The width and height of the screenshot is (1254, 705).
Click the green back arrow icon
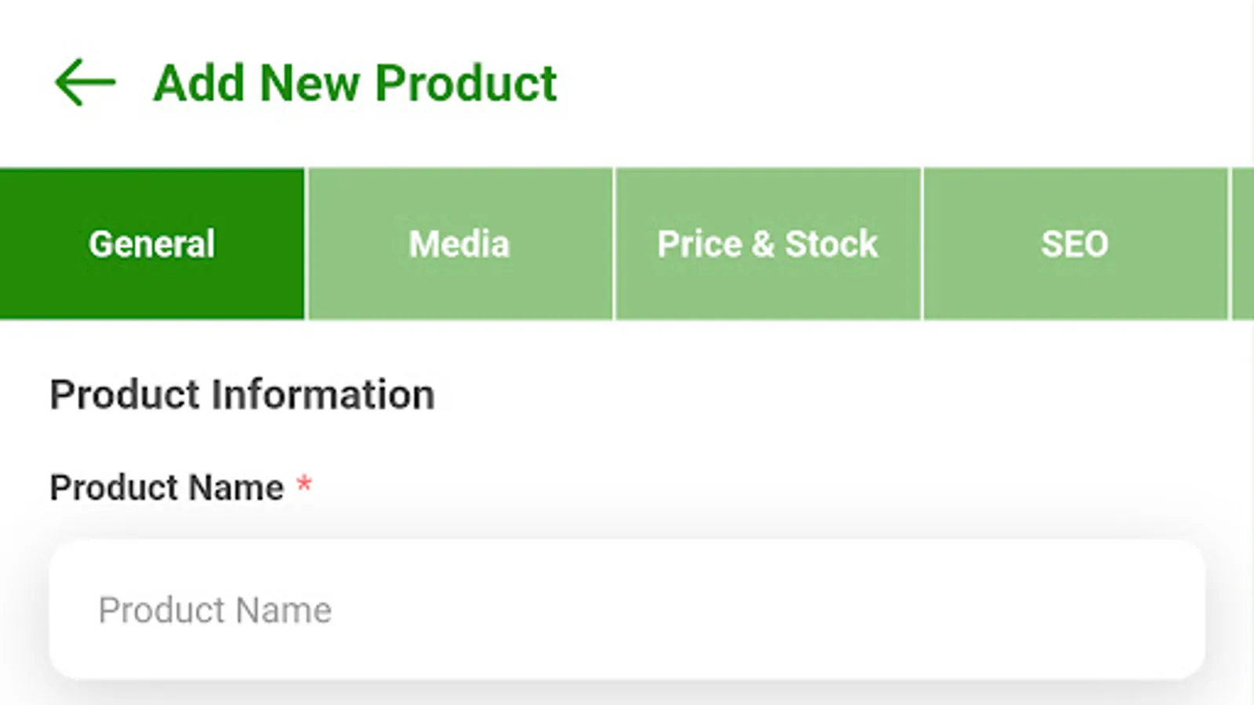click(85, 82)
